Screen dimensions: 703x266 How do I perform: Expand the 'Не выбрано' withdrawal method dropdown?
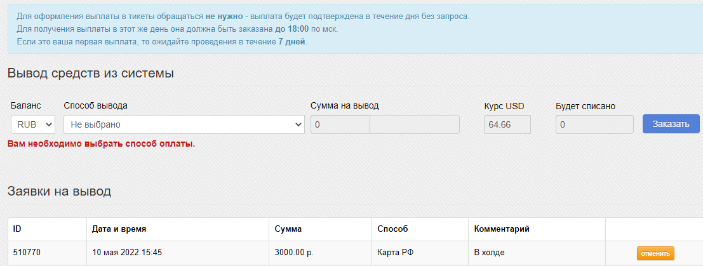[x=184, y=124]
